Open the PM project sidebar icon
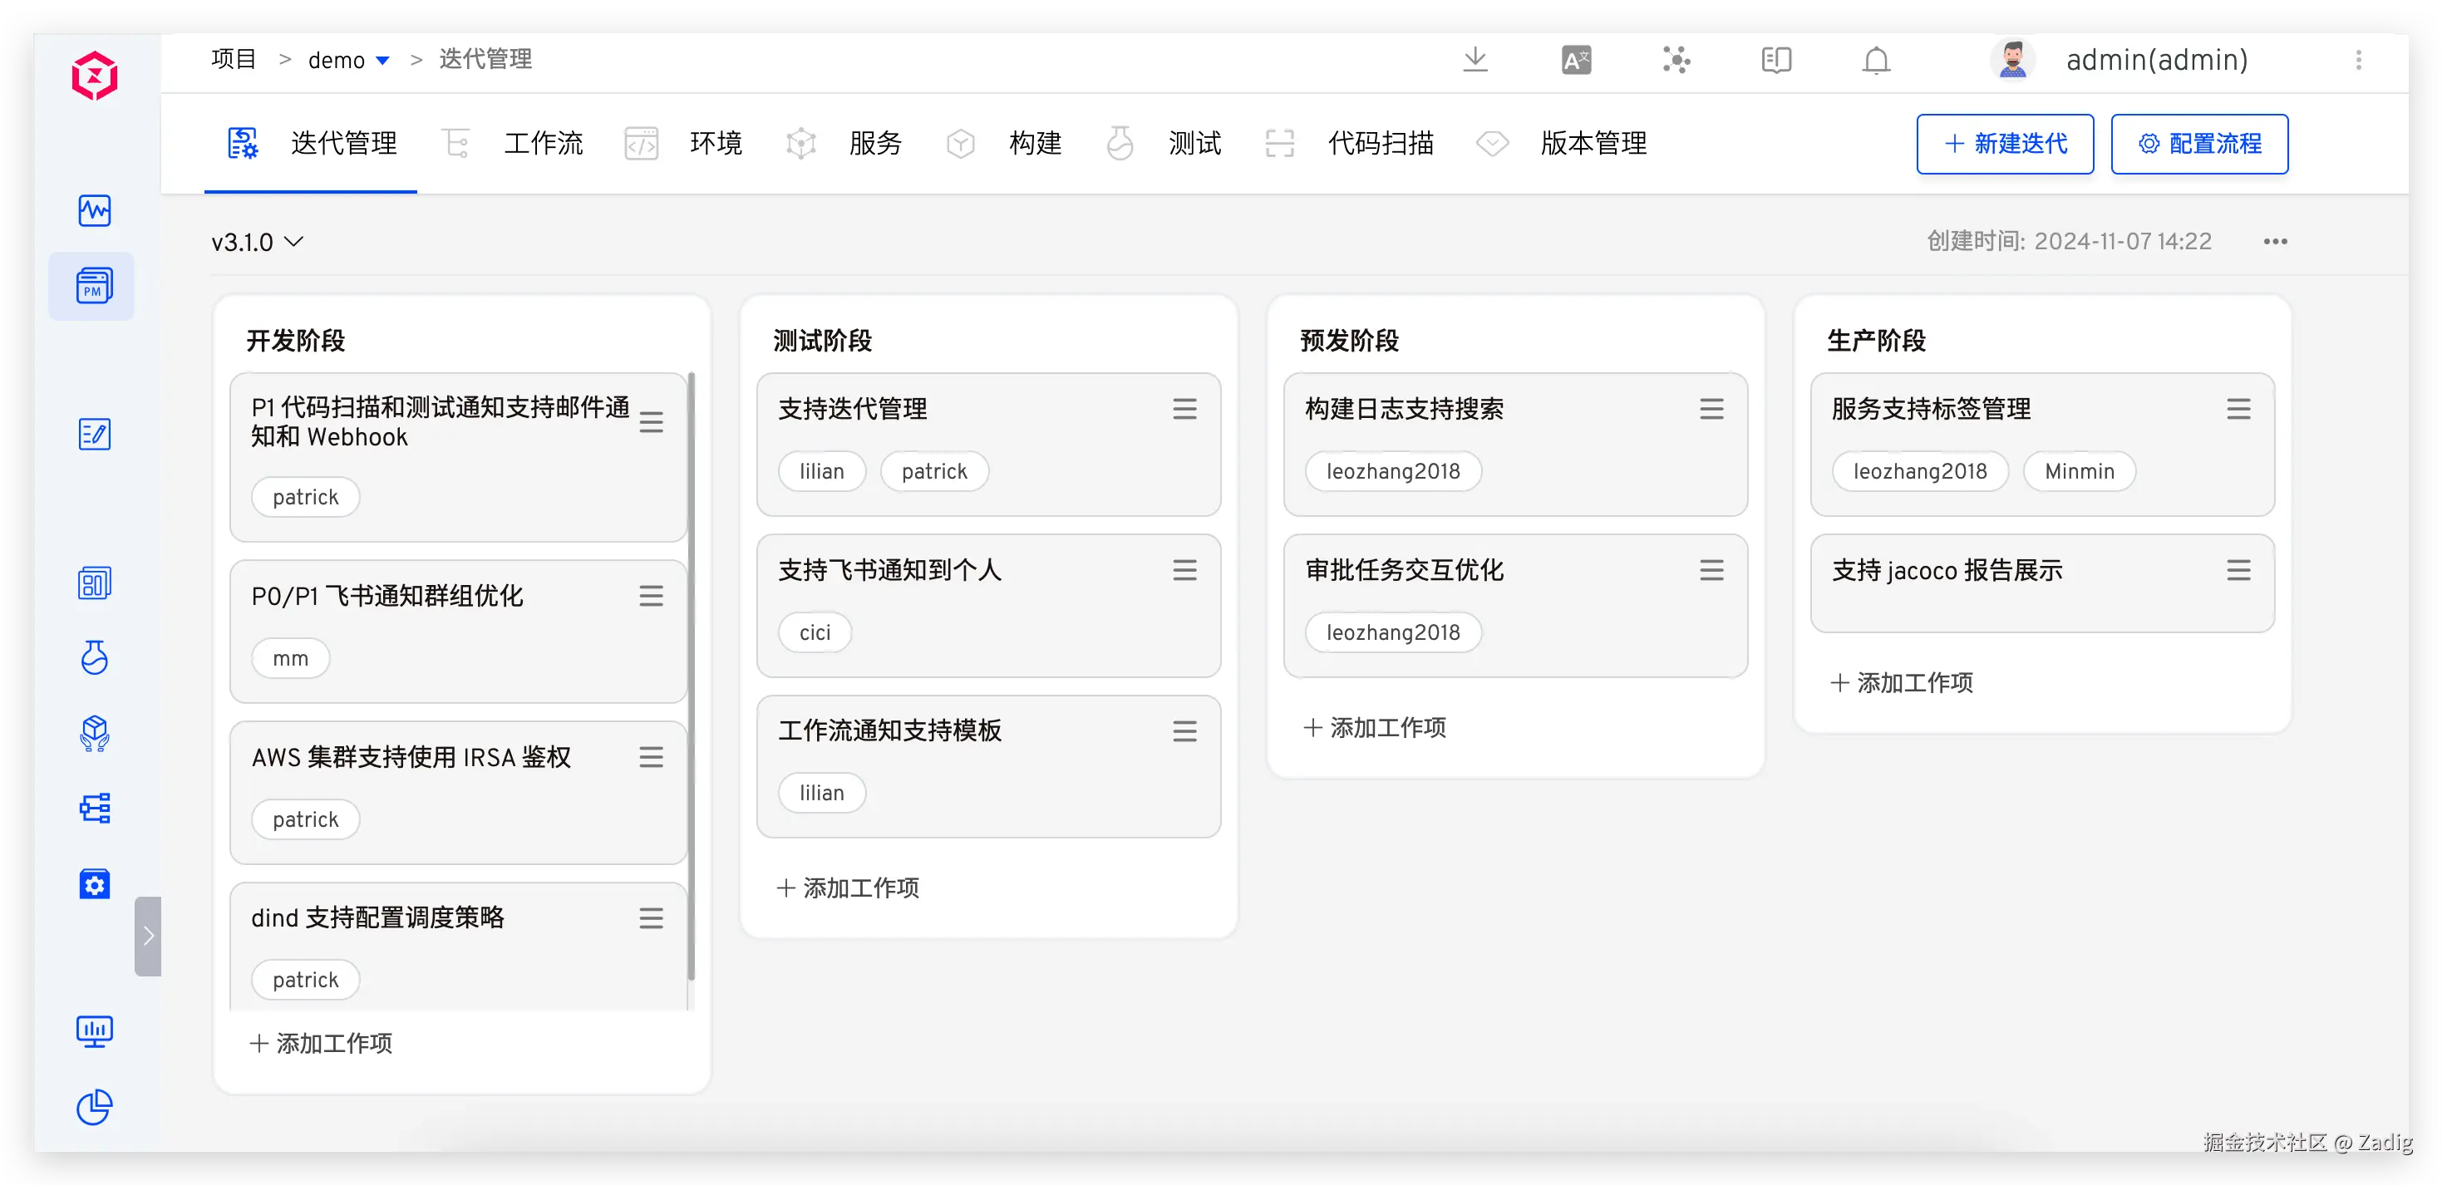The width and height of the screenshot is (2442, 1185). click(93, 285)
